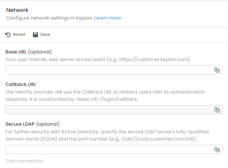Click the 'Callback URL' label
The height and width of the screenshot is (168, 228).
tap(21, 85)
